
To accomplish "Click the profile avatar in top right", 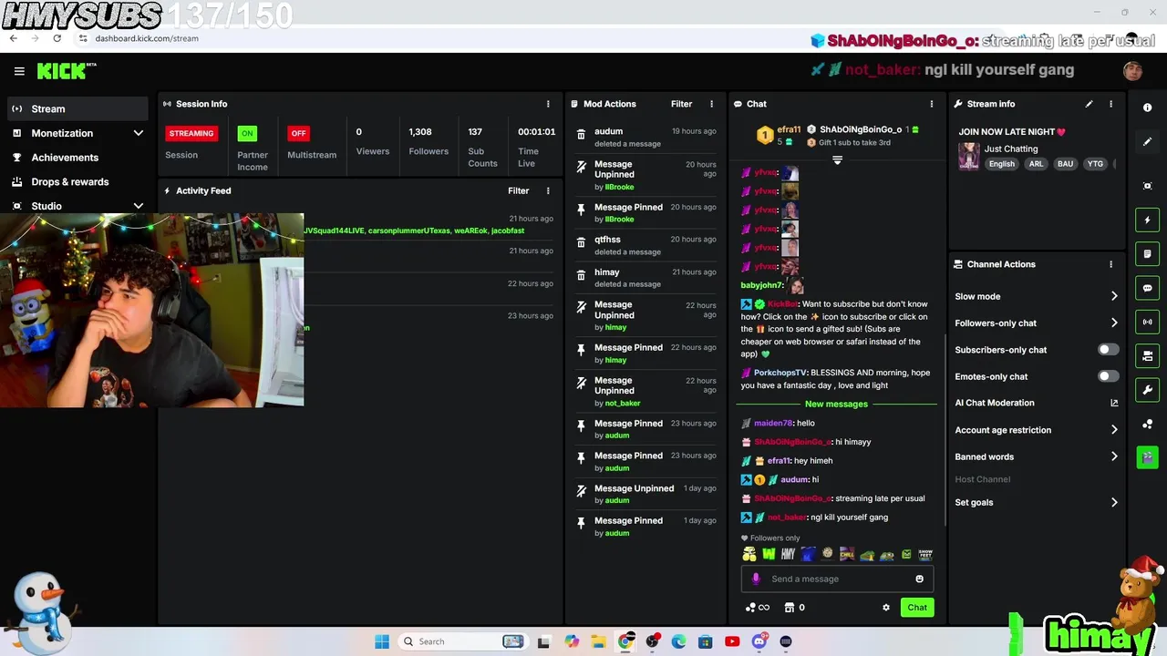I will pyautogui.click(x=1133, y=71).
